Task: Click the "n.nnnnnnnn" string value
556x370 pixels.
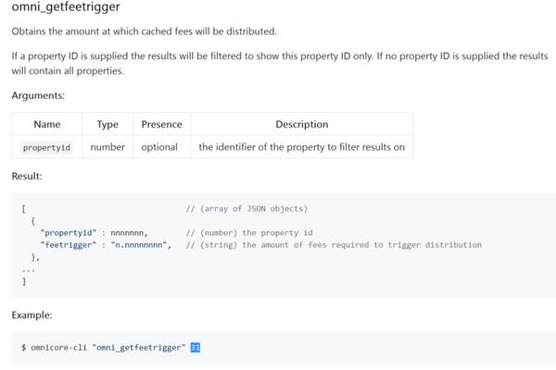Action: [141, 244]
